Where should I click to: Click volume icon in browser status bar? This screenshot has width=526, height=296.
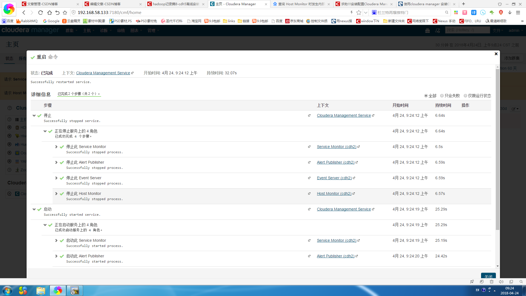pyautogui.click(x=501, y=282)
